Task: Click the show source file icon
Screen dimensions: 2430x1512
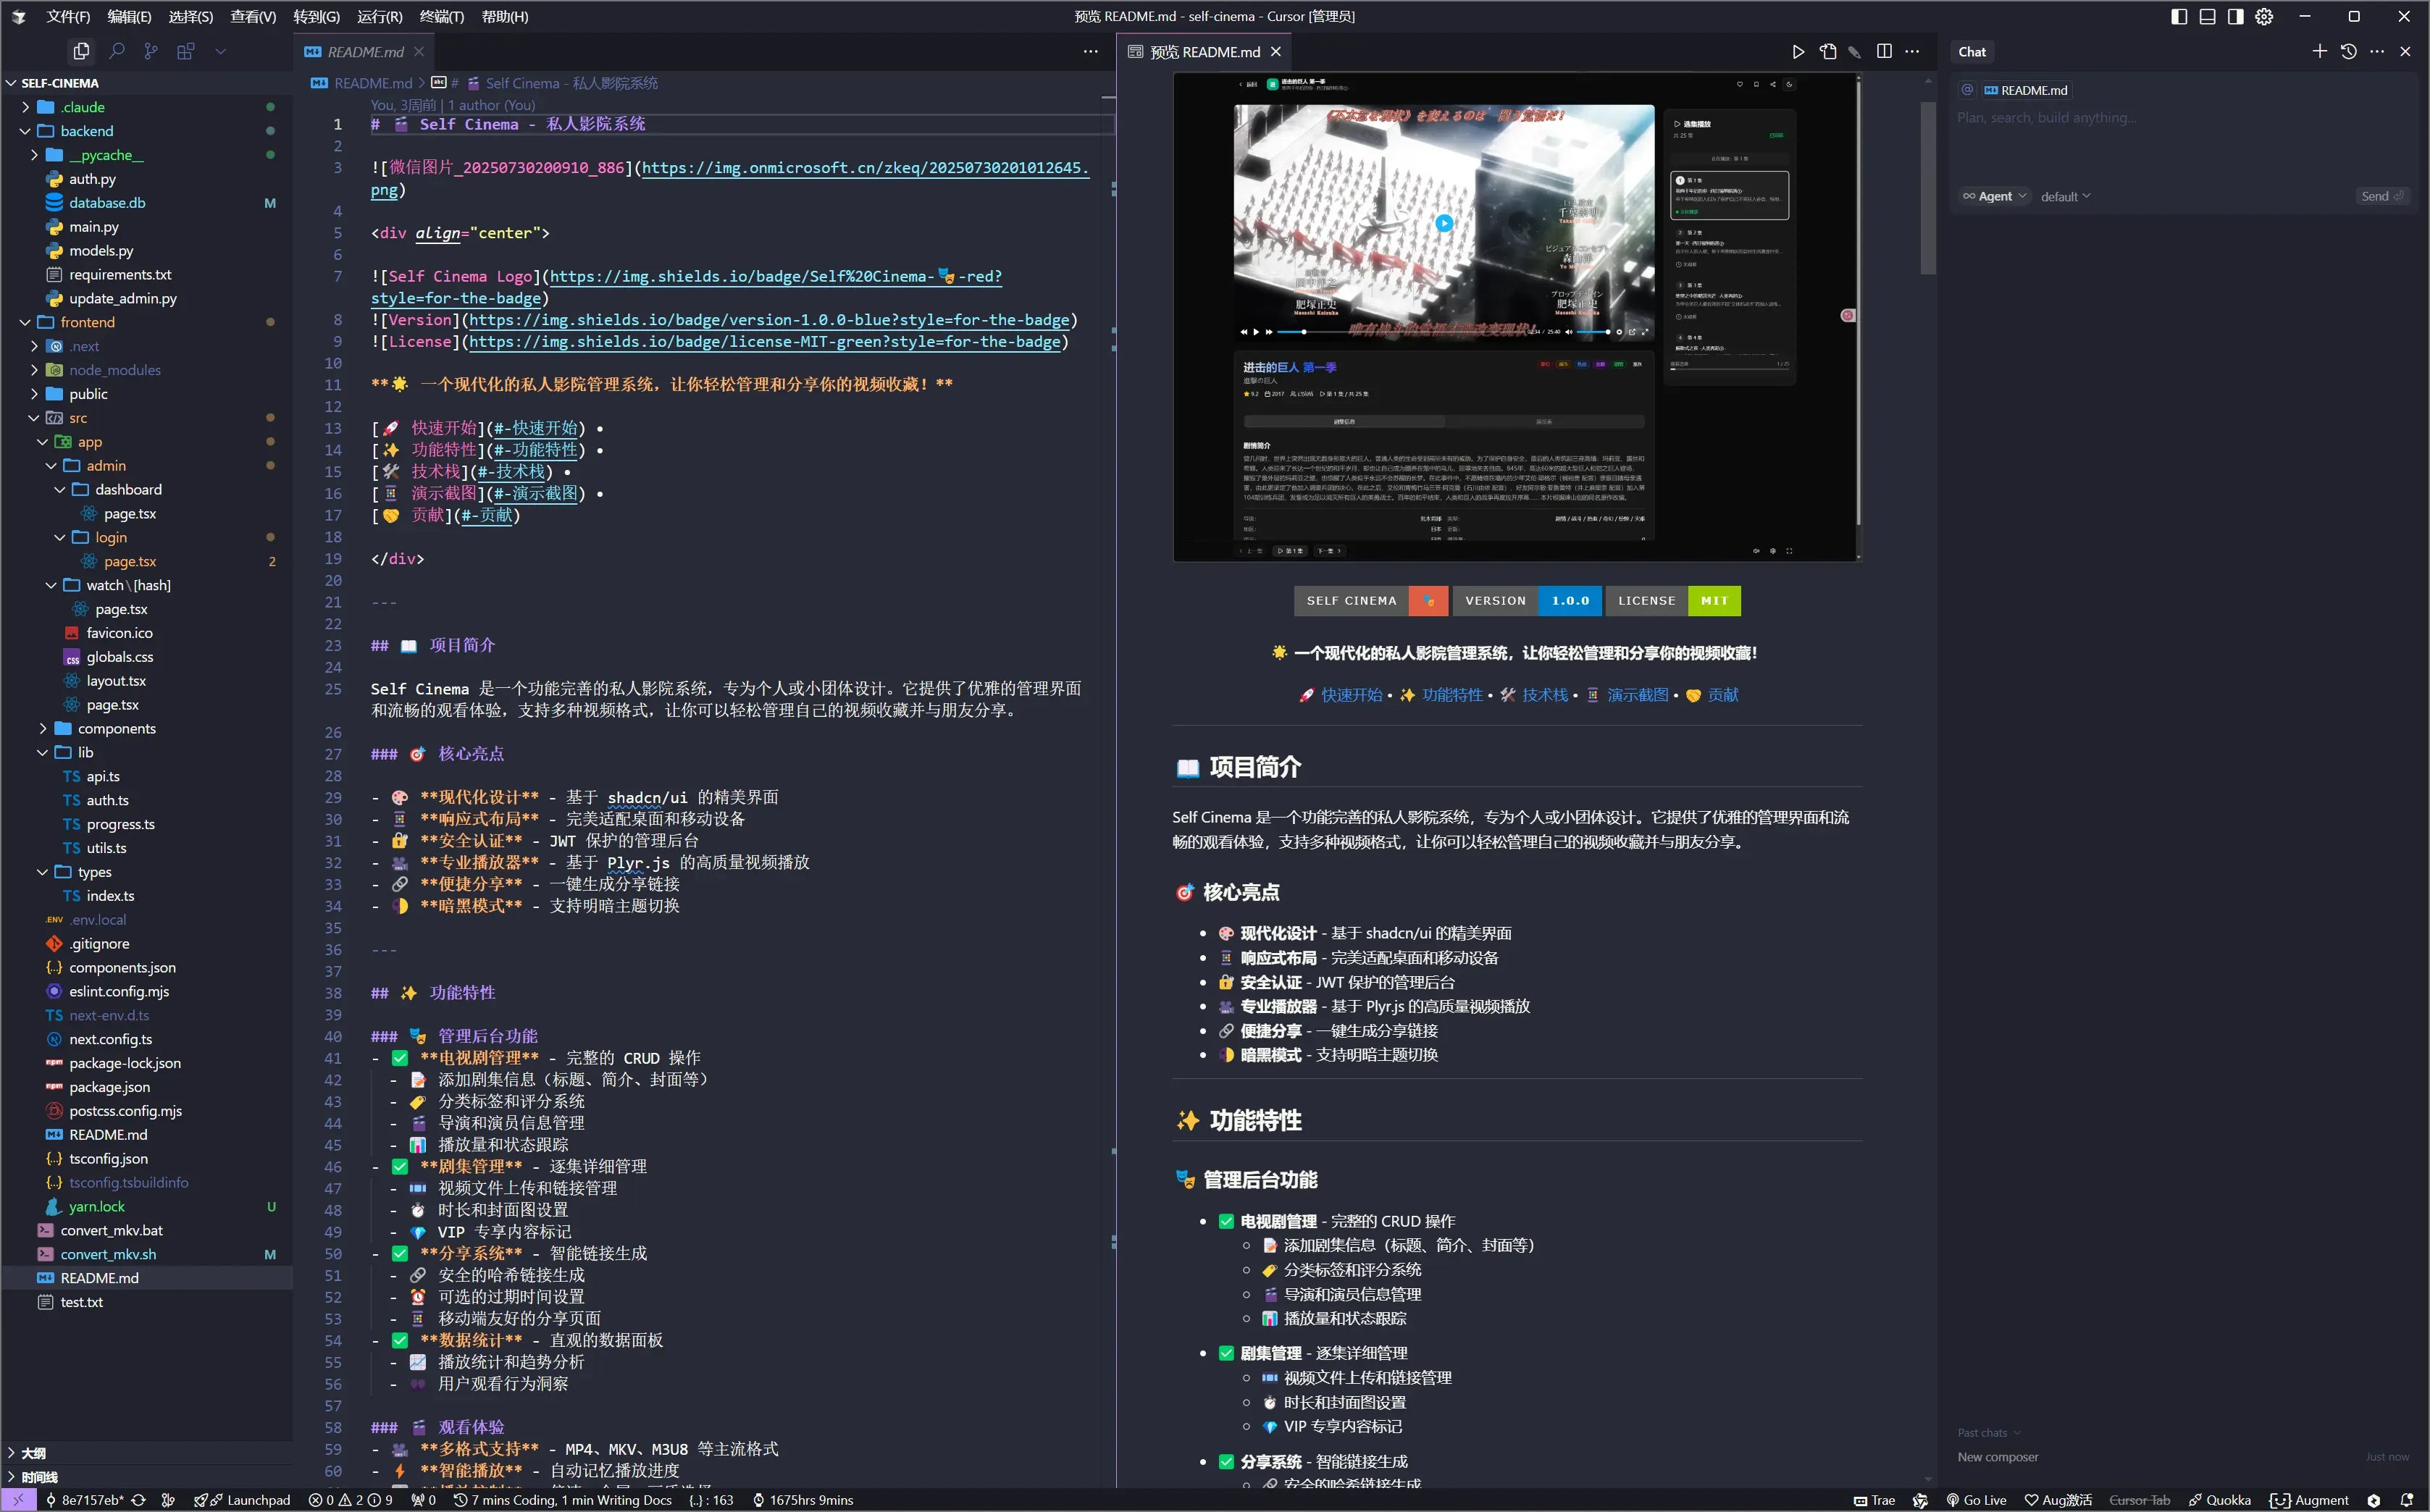Action: 1828,51
